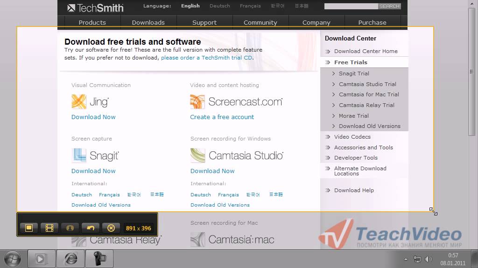Open Camtasia Studio Français download
Image resolution: width=478 pixels, height=268 pixels.
228,195
